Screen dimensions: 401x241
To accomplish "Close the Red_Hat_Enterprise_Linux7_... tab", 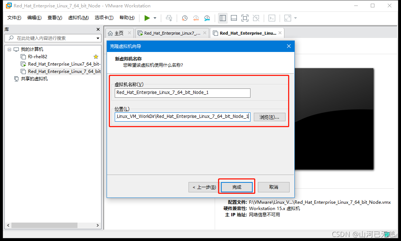I will click(205, 33).
